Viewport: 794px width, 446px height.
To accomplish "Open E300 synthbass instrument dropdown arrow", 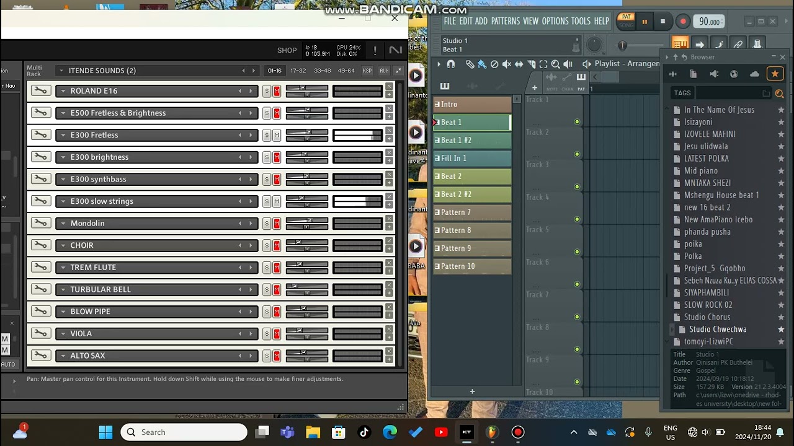I will tap(63, 179).
